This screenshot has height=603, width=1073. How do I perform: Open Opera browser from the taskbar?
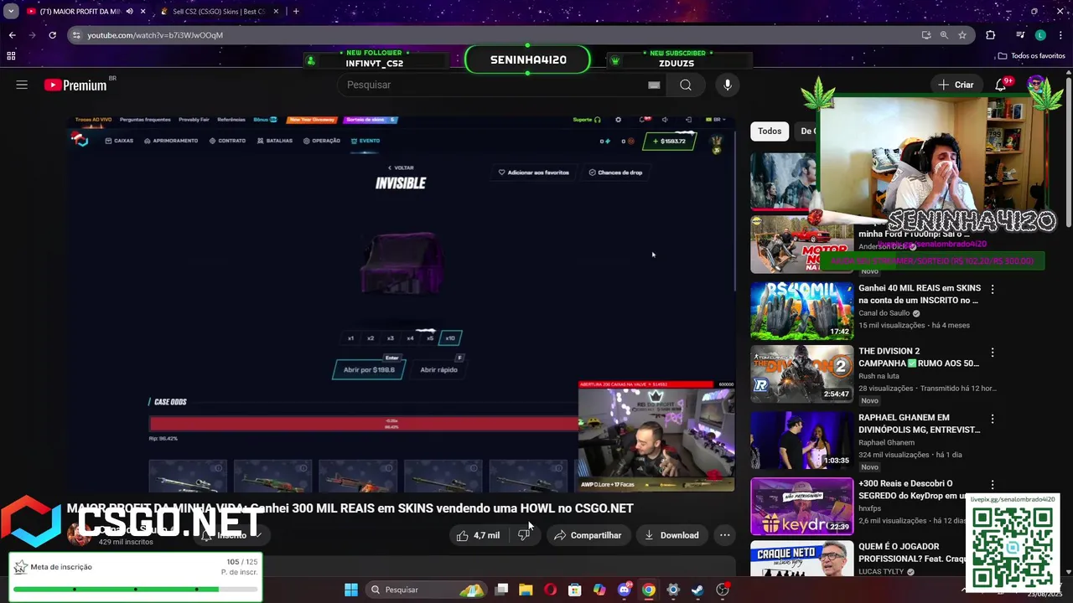(550, 590)
